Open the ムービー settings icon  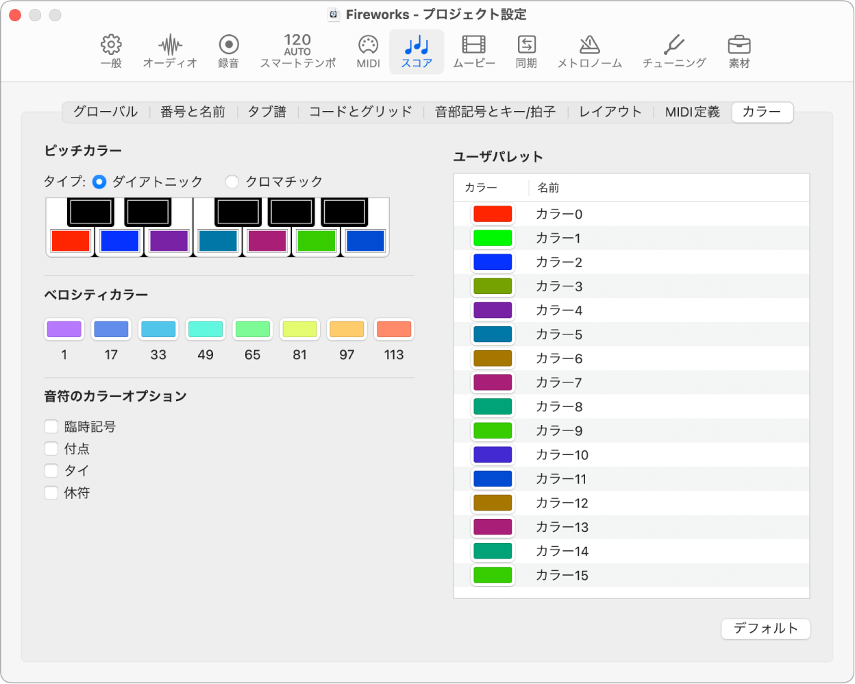tap(473, 51)
